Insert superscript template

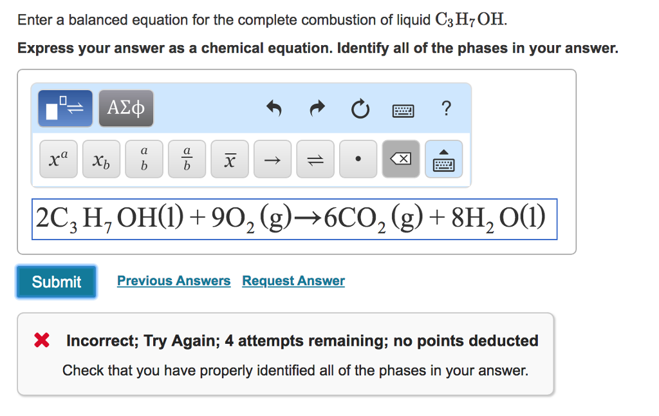pyautogui.click(x=57, y=158)
